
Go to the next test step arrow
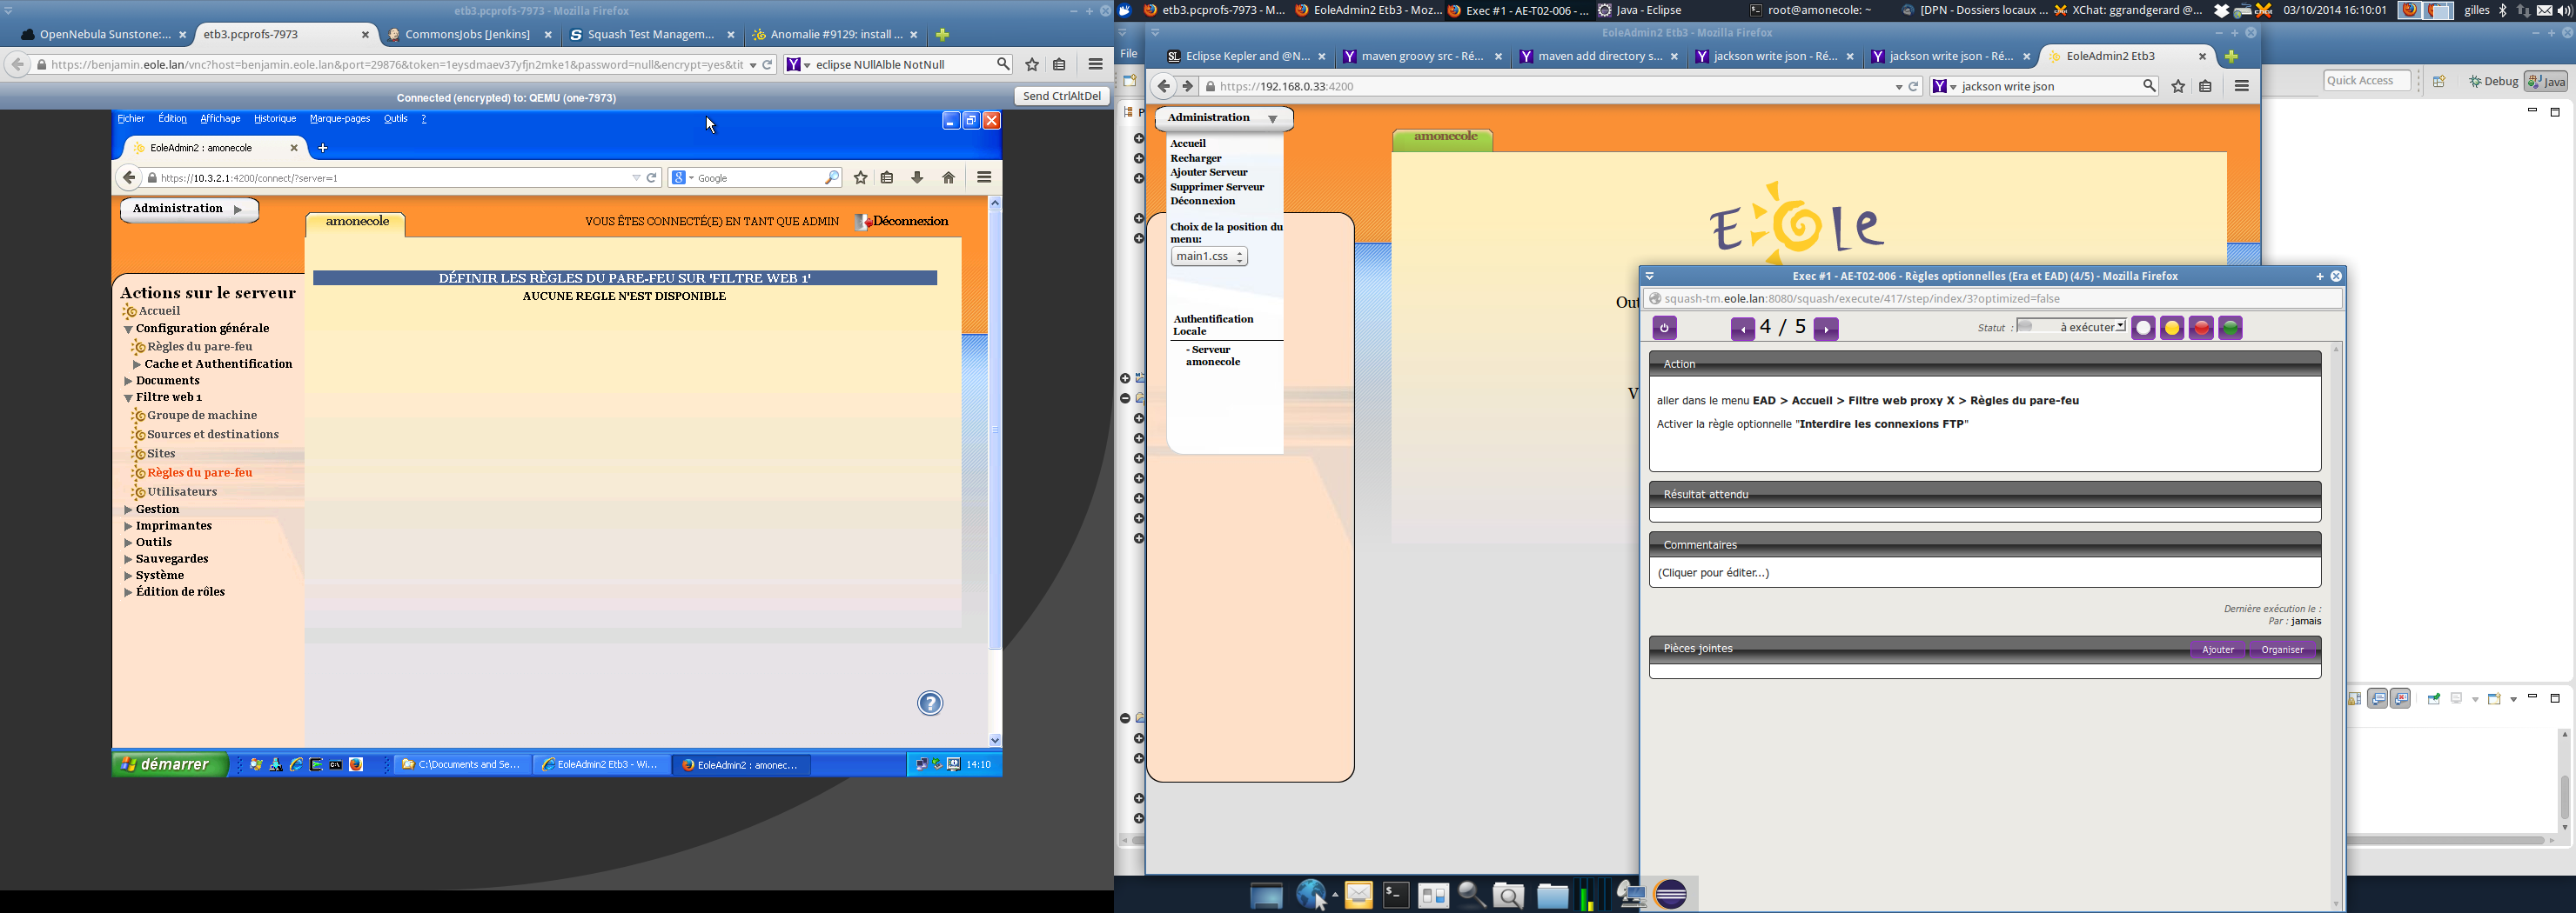coord(1826,329)
